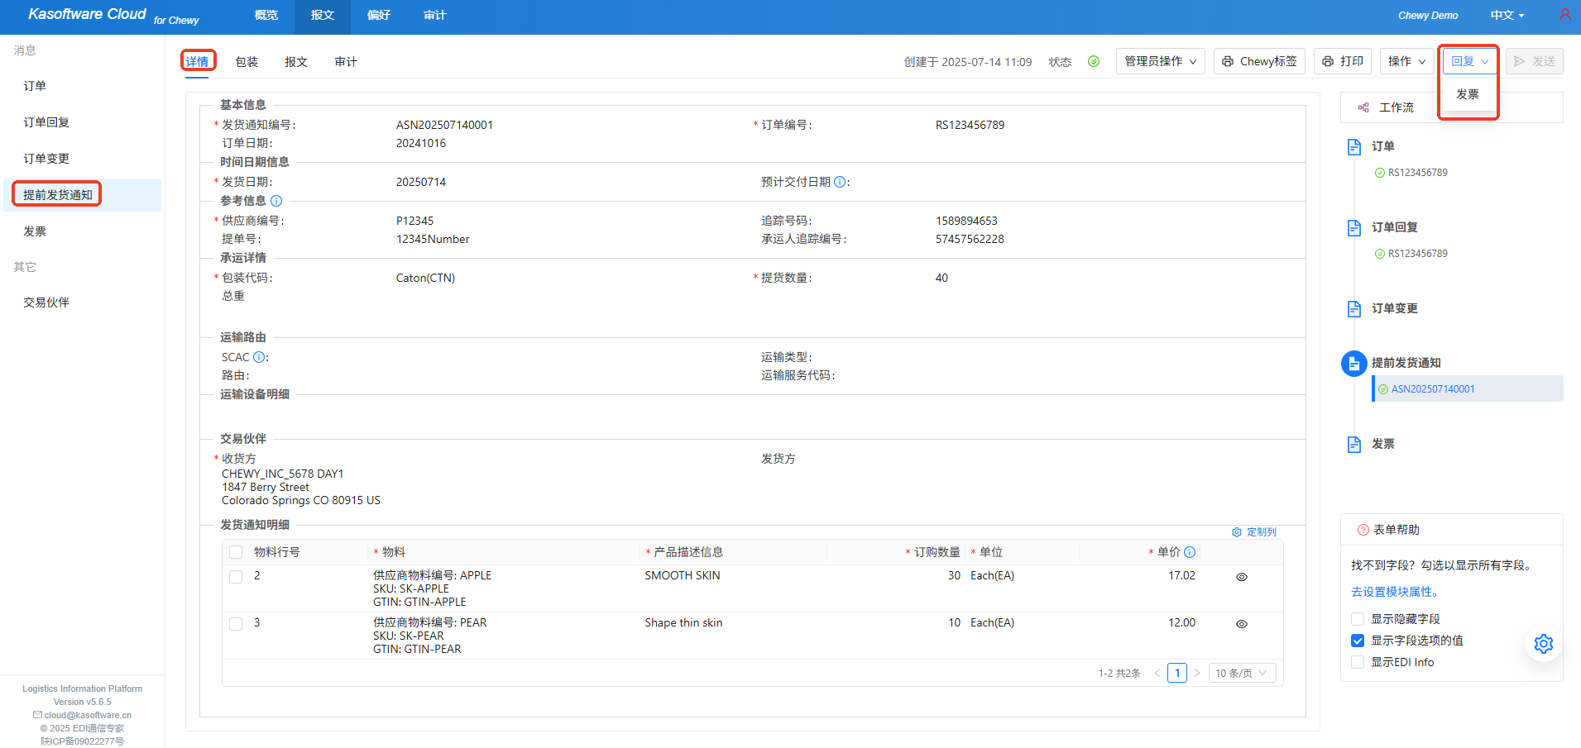This screenshot has width=1581, height=748.
Task: Open the 审计 top menu
Action: point(435,15)
